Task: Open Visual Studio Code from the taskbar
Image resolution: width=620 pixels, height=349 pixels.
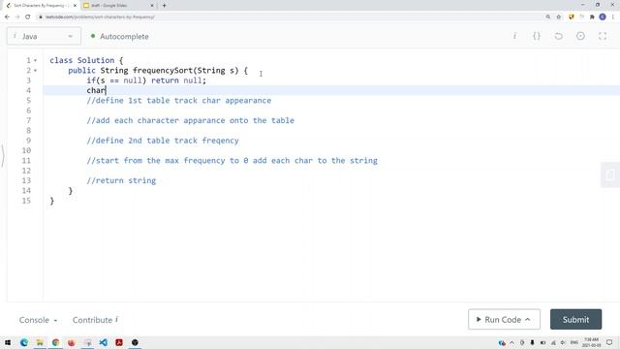Action: [x=104, y=342]
